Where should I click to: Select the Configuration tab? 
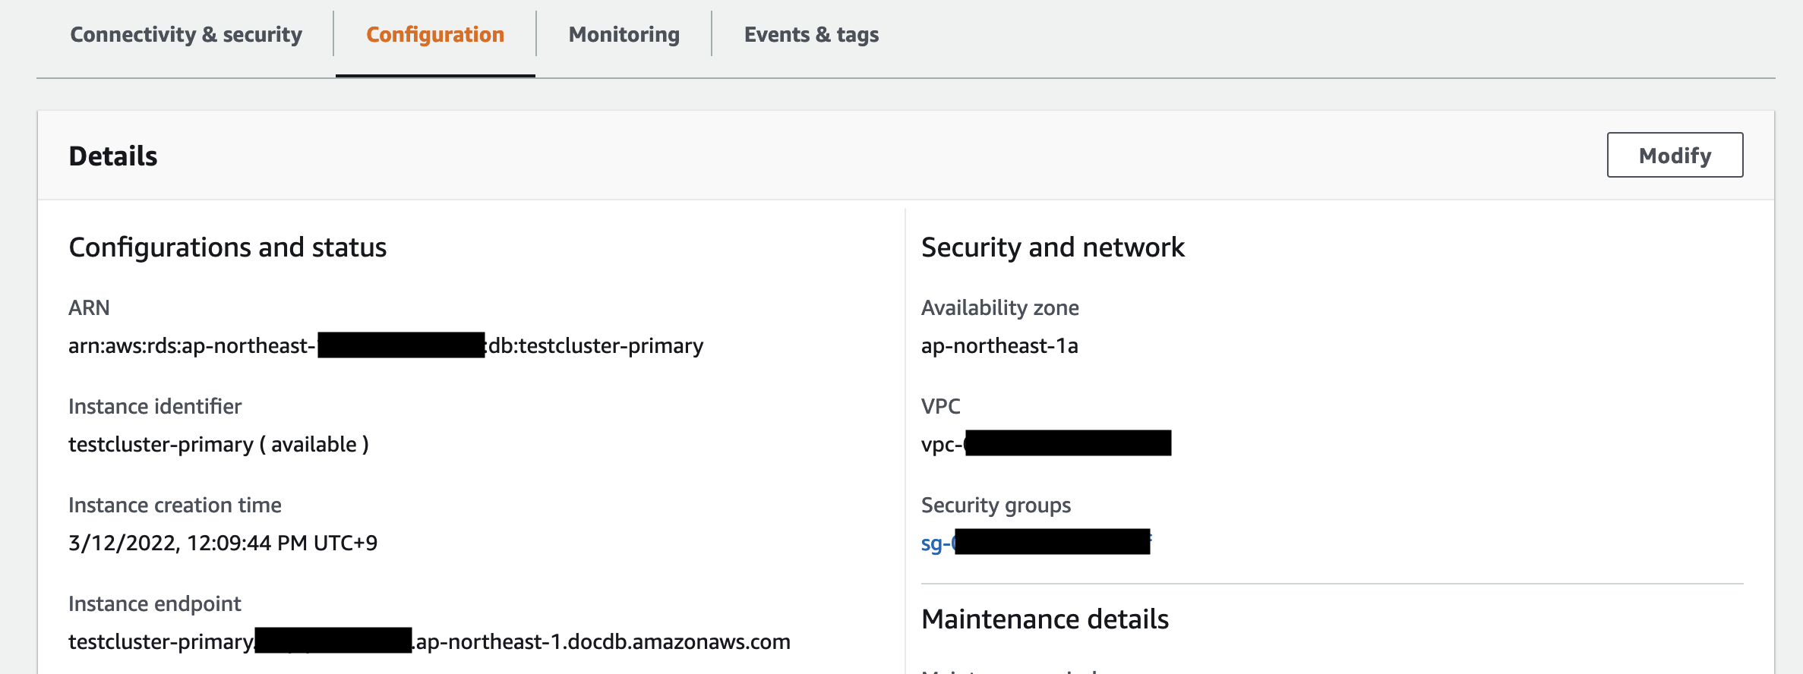tap(435, 35)
